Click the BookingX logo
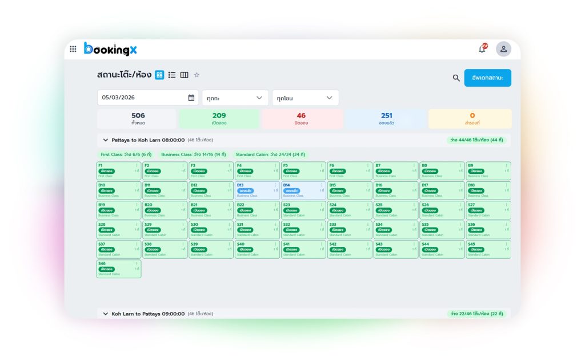 point(110,49)
